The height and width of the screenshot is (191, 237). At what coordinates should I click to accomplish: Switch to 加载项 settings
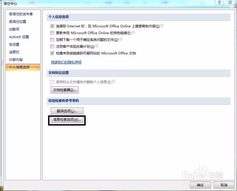pos(14,29)
